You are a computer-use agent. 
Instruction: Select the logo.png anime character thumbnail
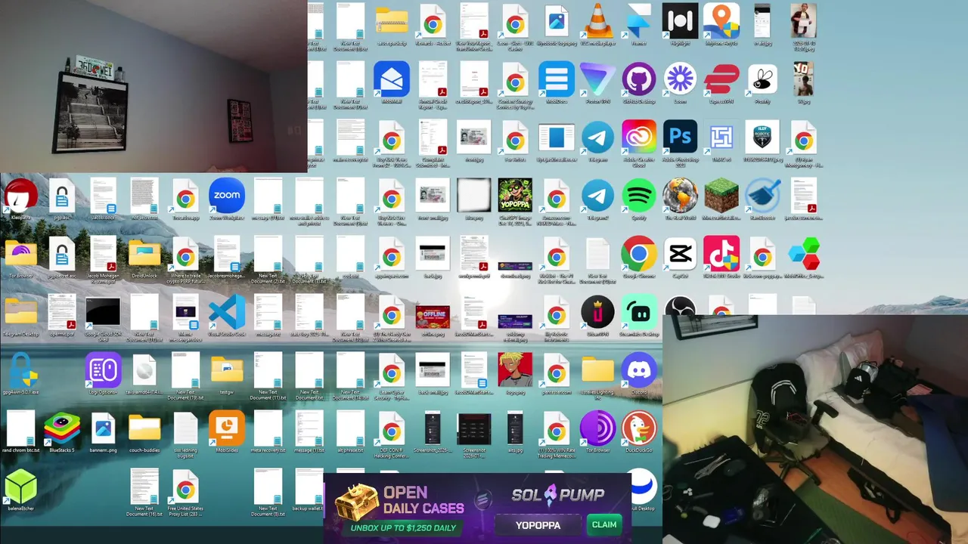pyautogui.click(x=515, y=370)
